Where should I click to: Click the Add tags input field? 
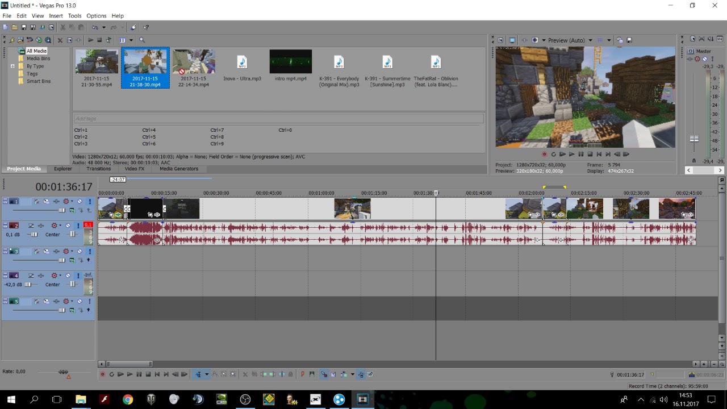click(x=278, y=119)
